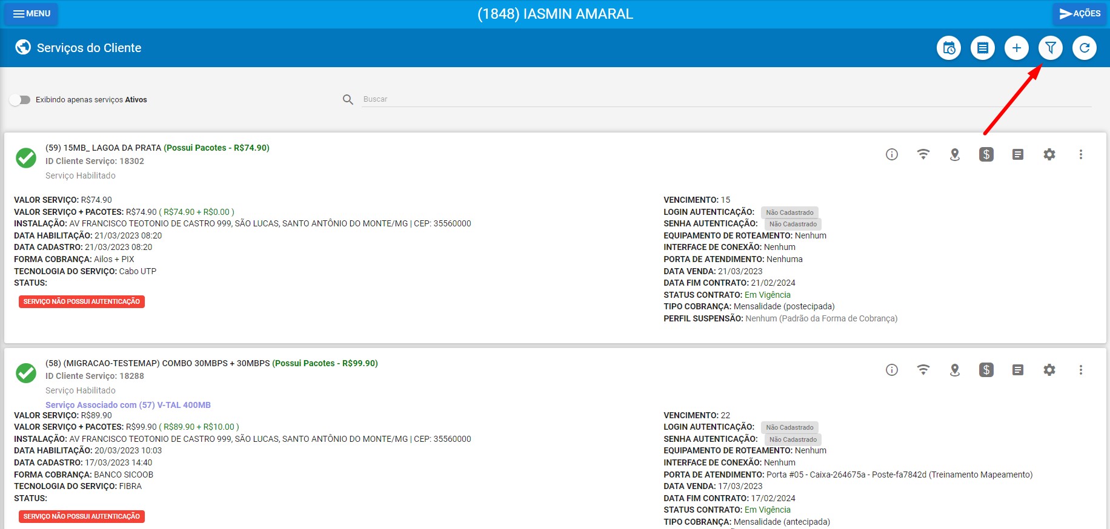Click TECNOLOGIA DO SERVIÇO: Cabo UTP line

tap(85, 271)
